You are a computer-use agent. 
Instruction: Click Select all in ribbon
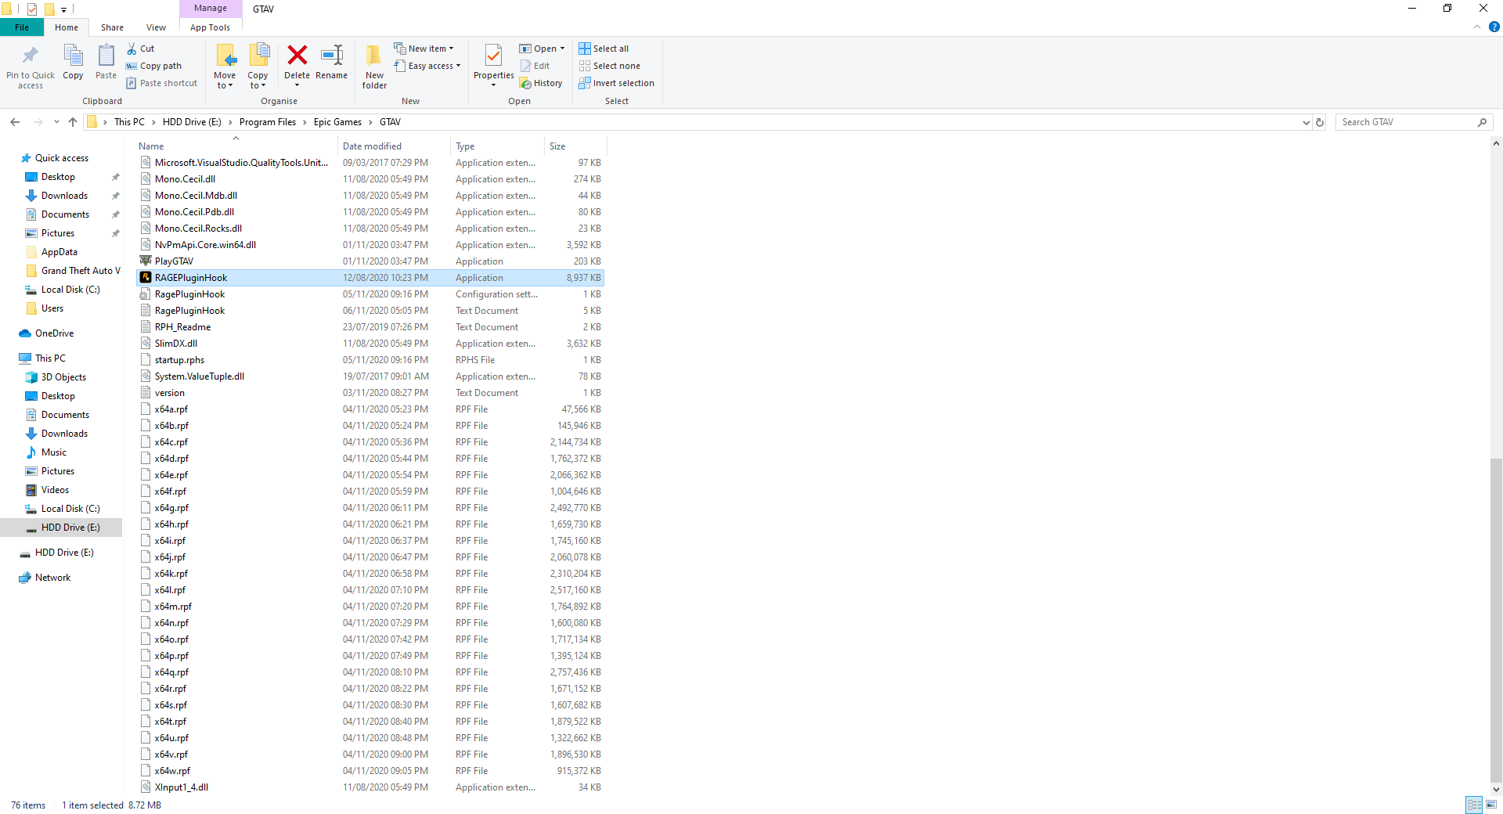click(604, 49)
